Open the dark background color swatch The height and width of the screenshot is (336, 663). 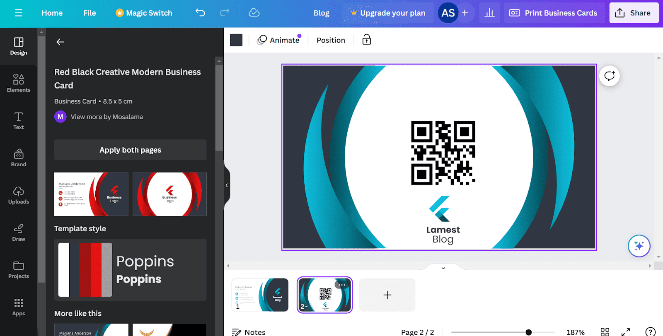pyautogui.click(x=236, y=40)
